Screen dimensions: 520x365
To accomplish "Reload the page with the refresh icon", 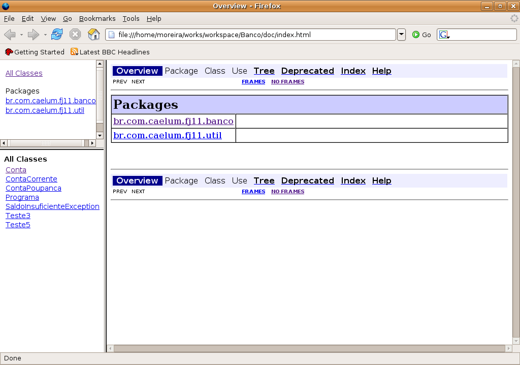I will [x=57, y=35].
